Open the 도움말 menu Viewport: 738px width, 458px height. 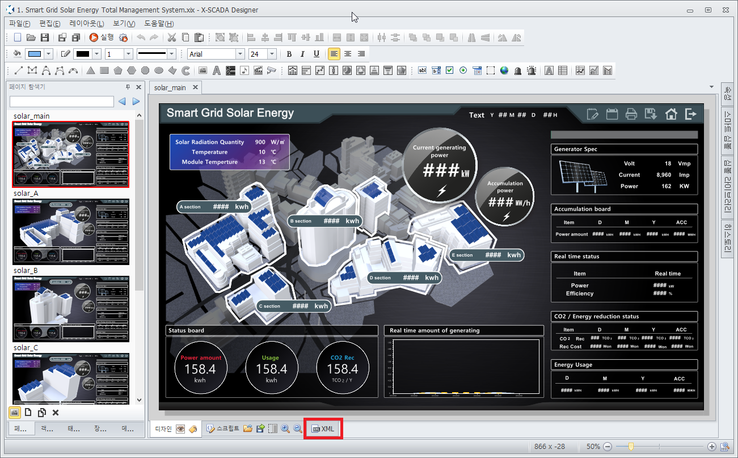(159, 23)
